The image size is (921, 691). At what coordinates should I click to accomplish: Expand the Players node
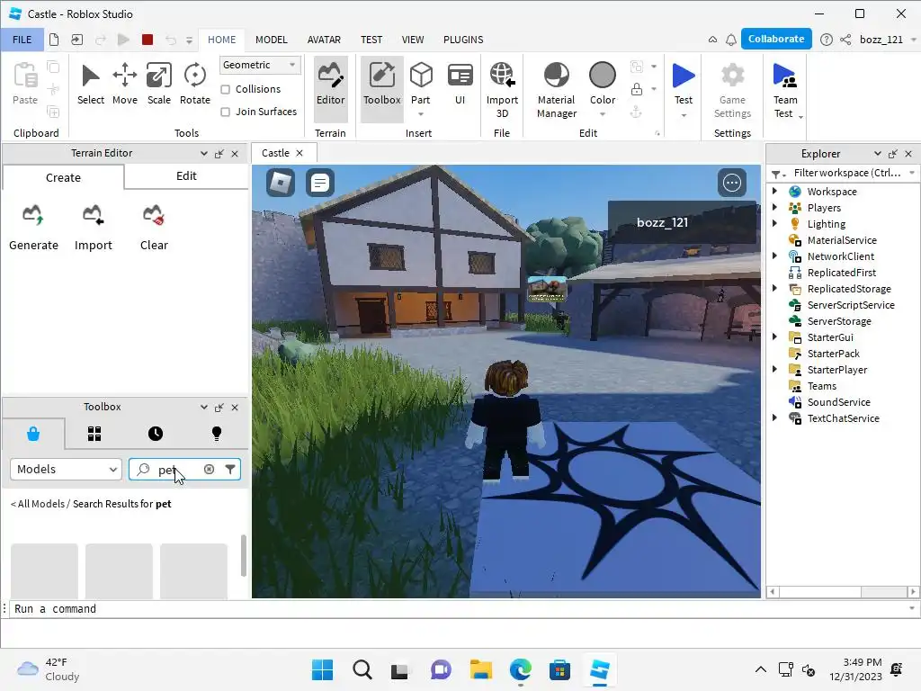[774, 207]
